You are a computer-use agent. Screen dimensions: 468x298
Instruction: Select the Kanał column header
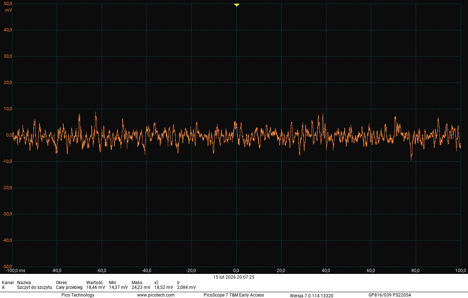(8, 283)
